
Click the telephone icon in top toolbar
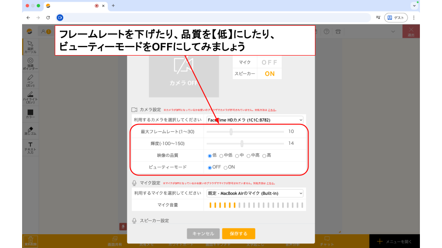point(338,32)
